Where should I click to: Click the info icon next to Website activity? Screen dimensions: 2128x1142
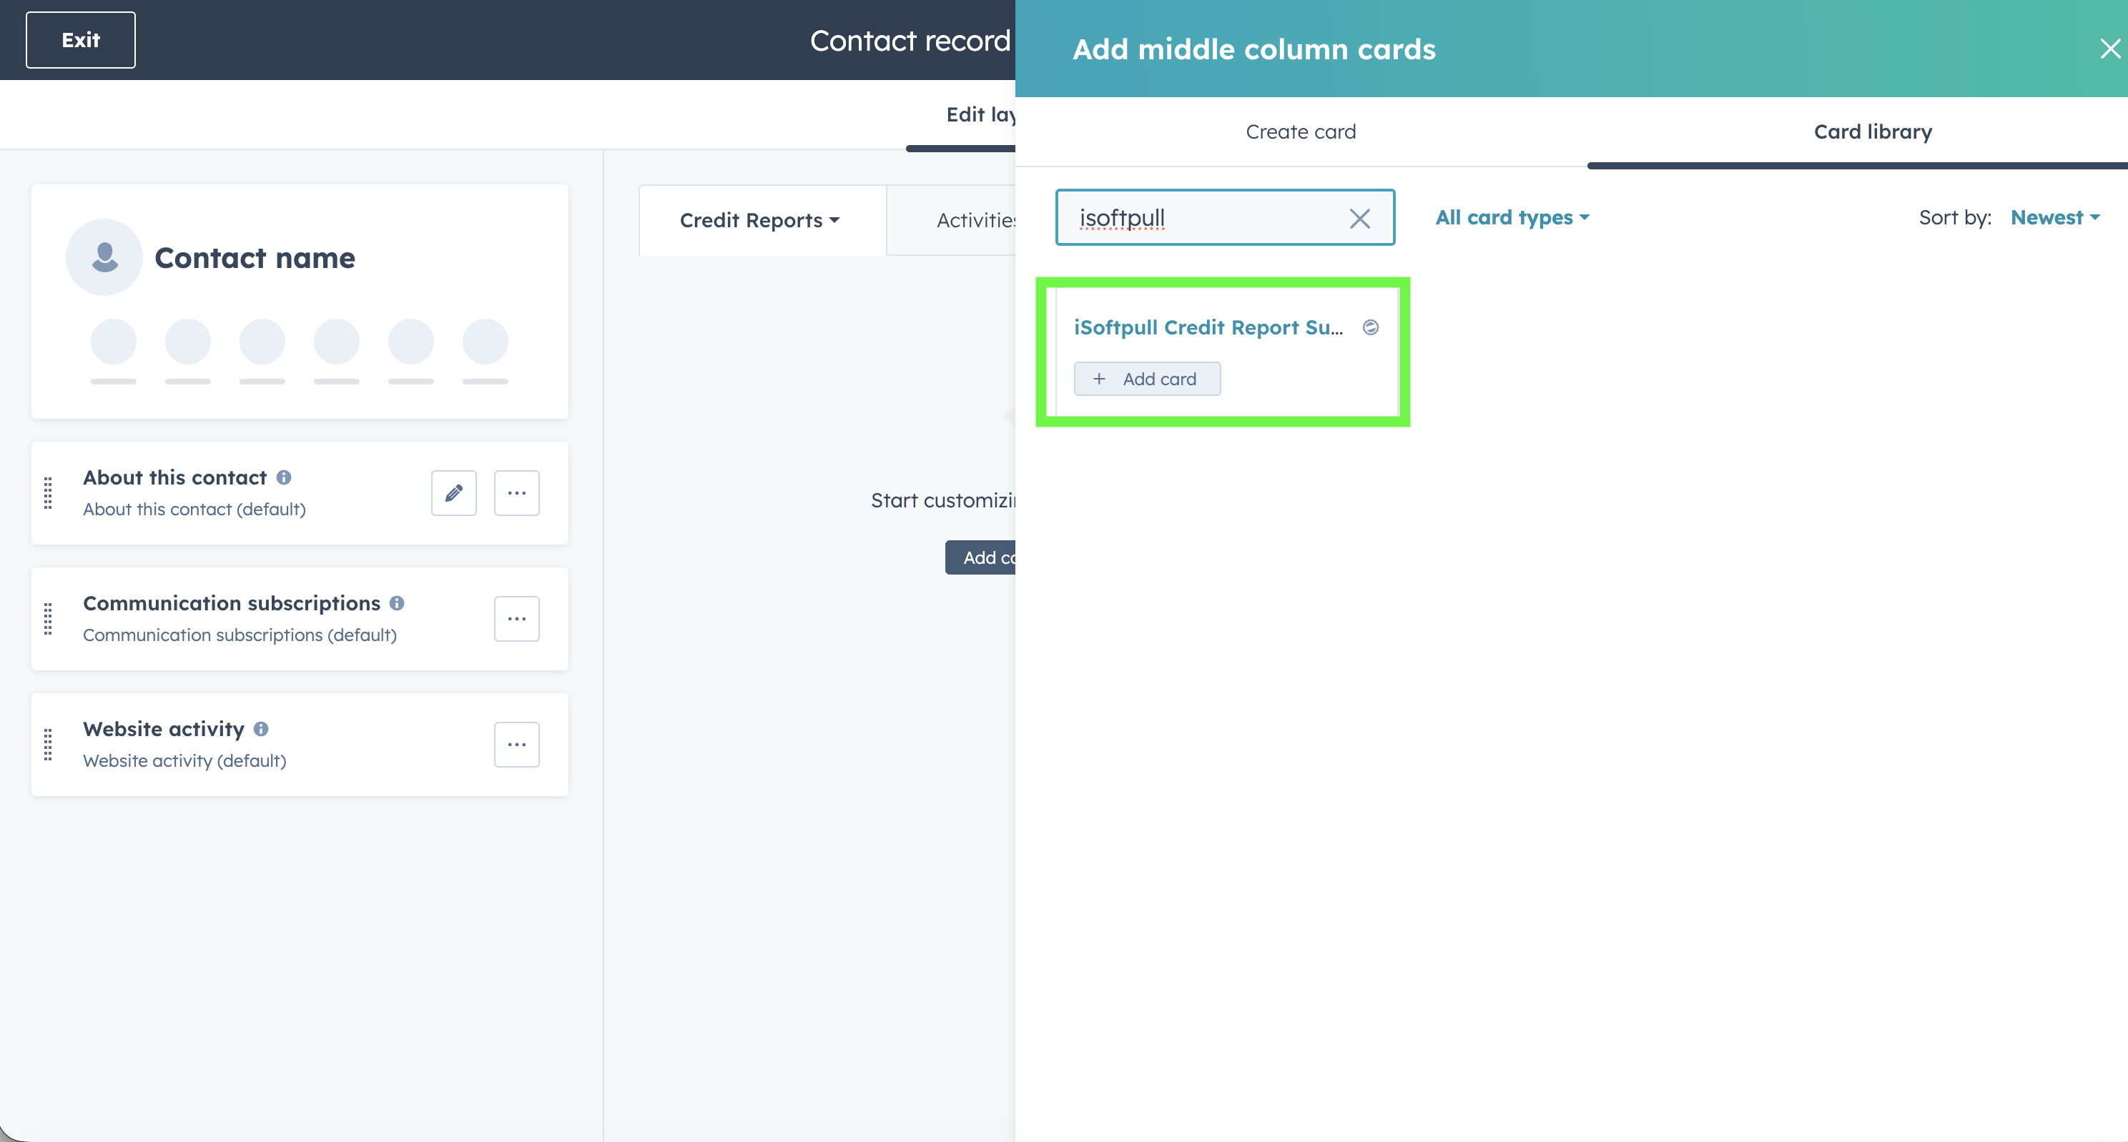point(261,728)
